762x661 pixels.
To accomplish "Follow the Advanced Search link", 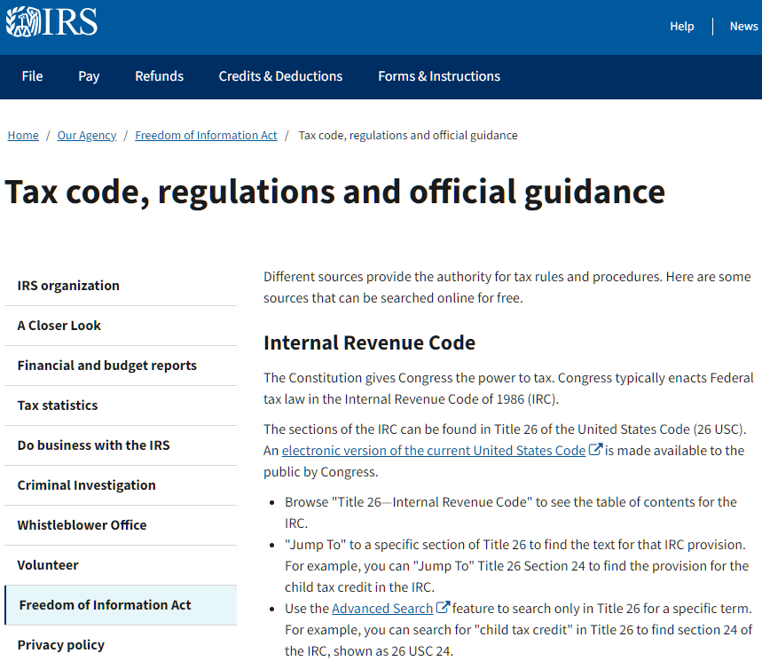I will [x=382, y=608].
